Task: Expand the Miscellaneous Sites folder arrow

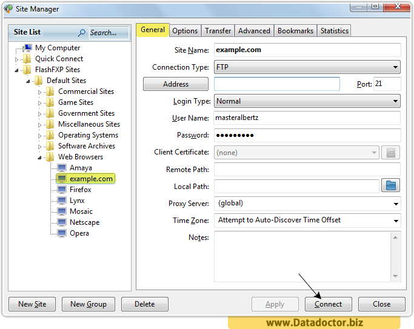Action: click(39, 125)
